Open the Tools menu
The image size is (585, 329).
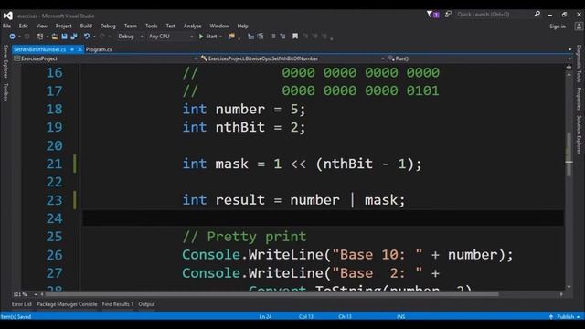coord(151,26)
